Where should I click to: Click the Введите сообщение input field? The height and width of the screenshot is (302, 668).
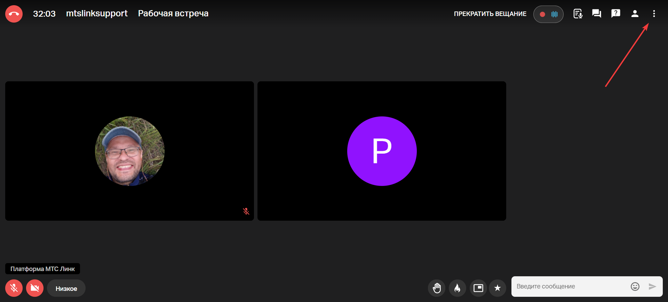[x=571, y=286]
